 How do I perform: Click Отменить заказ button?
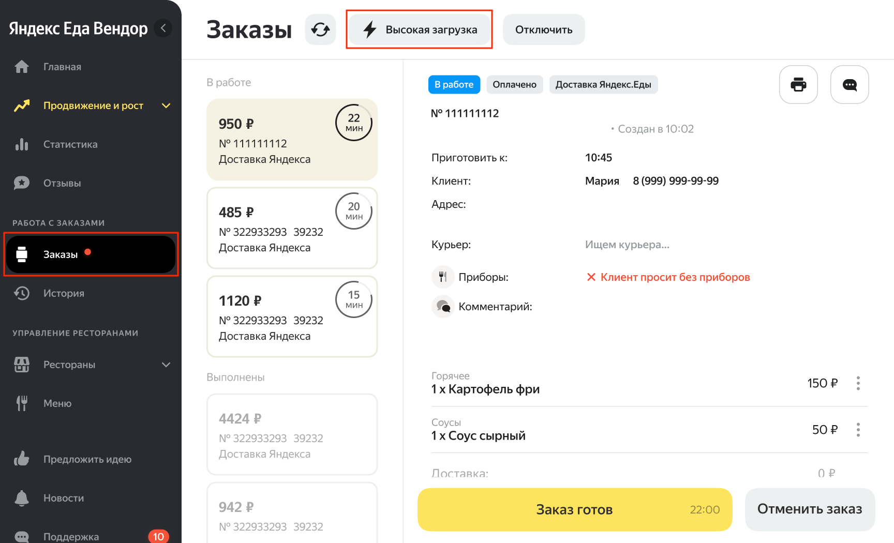click(x=810, y=509)
